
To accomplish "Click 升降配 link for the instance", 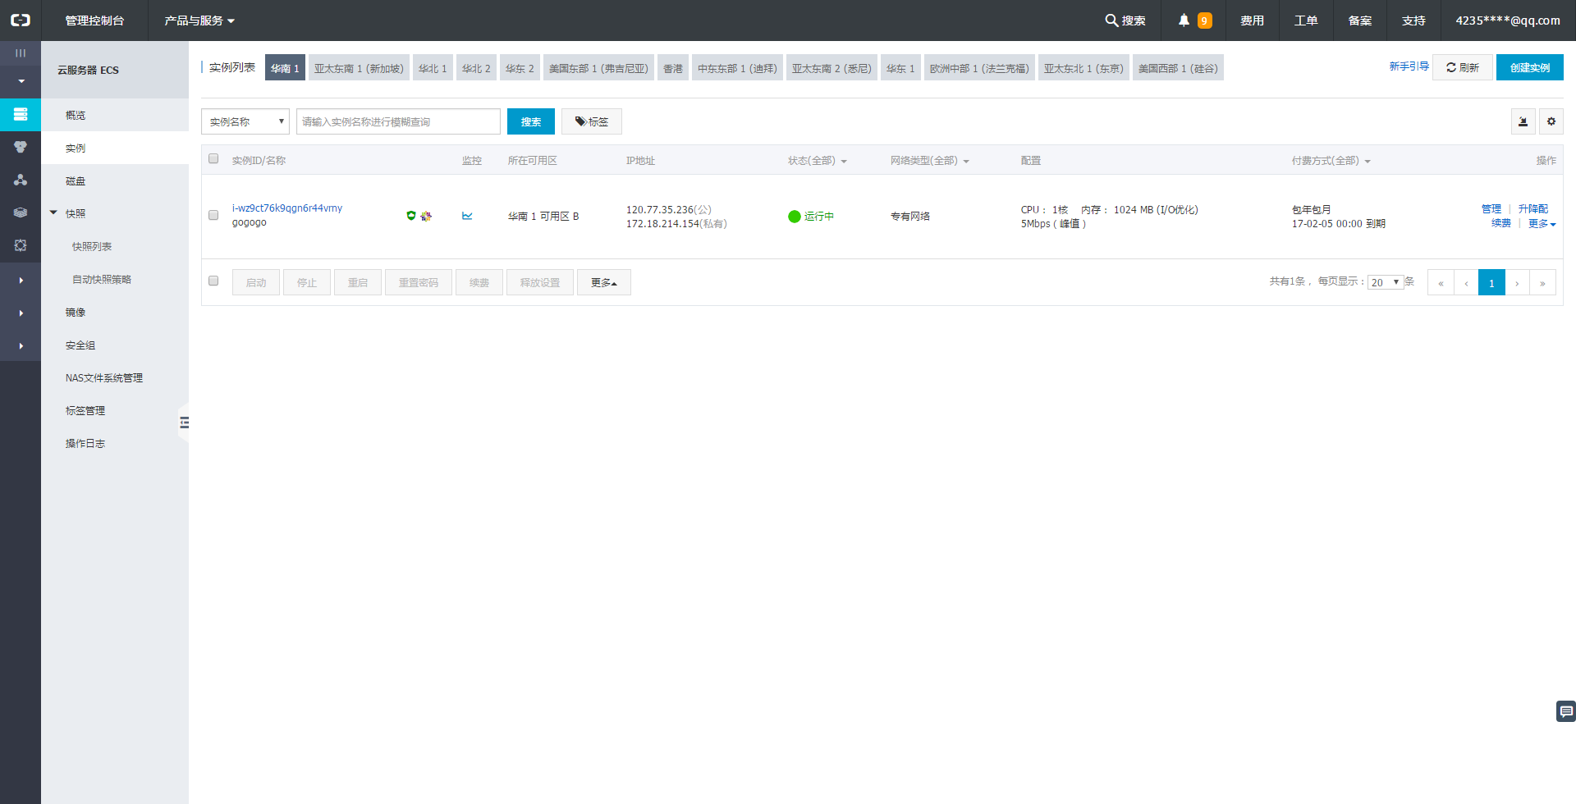I will point(1533,208).
